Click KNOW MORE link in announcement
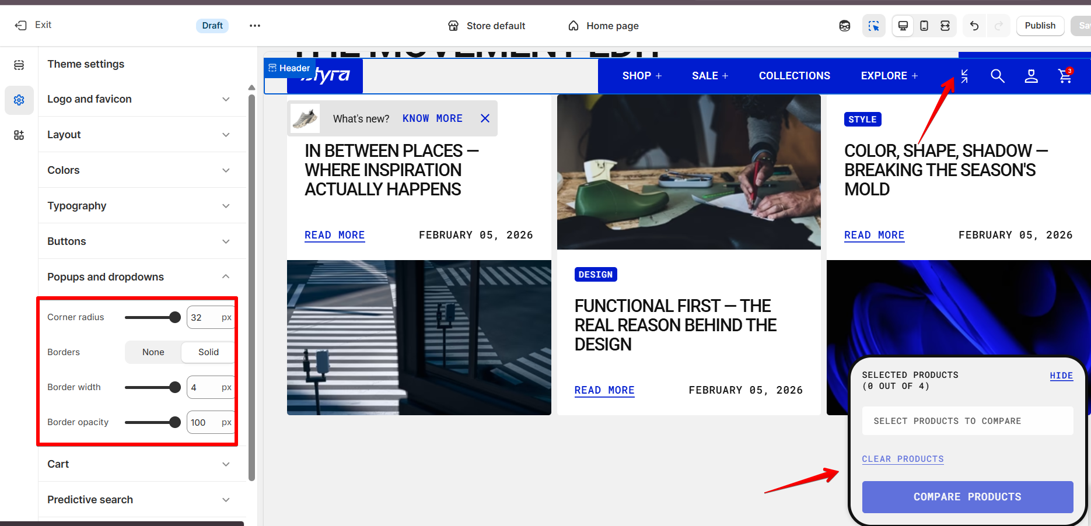1091x526 pixels. pos(432,118)
